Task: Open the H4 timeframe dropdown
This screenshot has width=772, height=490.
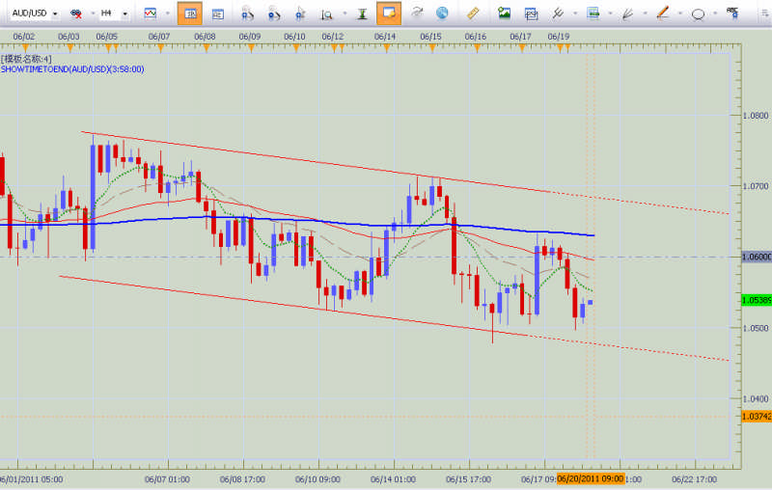Action: click(124, 14)
